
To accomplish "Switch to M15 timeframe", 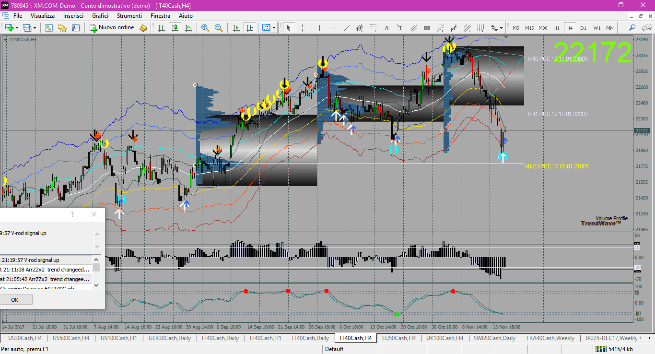I will point(529,28).
